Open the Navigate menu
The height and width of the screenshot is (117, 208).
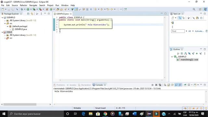[x=33, y=5]
